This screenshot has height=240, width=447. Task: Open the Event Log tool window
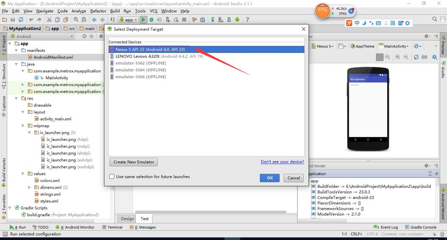coord(386,227)
